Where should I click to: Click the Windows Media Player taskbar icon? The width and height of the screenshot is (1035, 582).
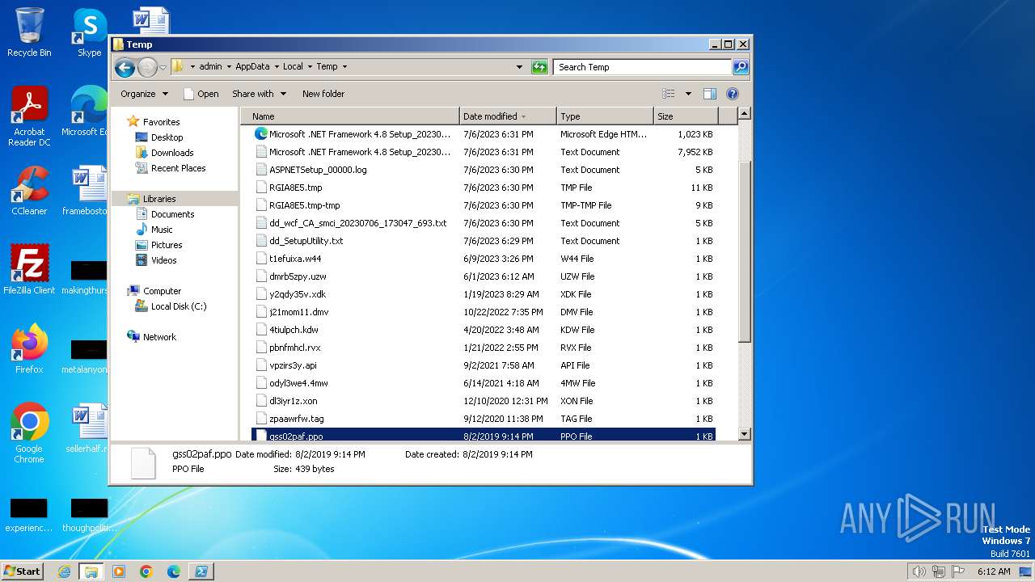(119, 571)
